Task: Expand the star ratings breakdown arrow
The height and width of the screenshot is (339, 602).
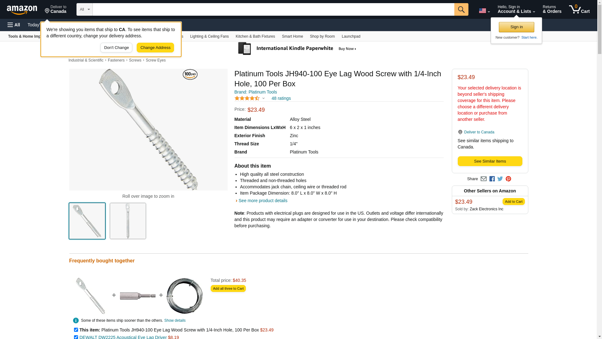Action: click(x=263, y=98)
